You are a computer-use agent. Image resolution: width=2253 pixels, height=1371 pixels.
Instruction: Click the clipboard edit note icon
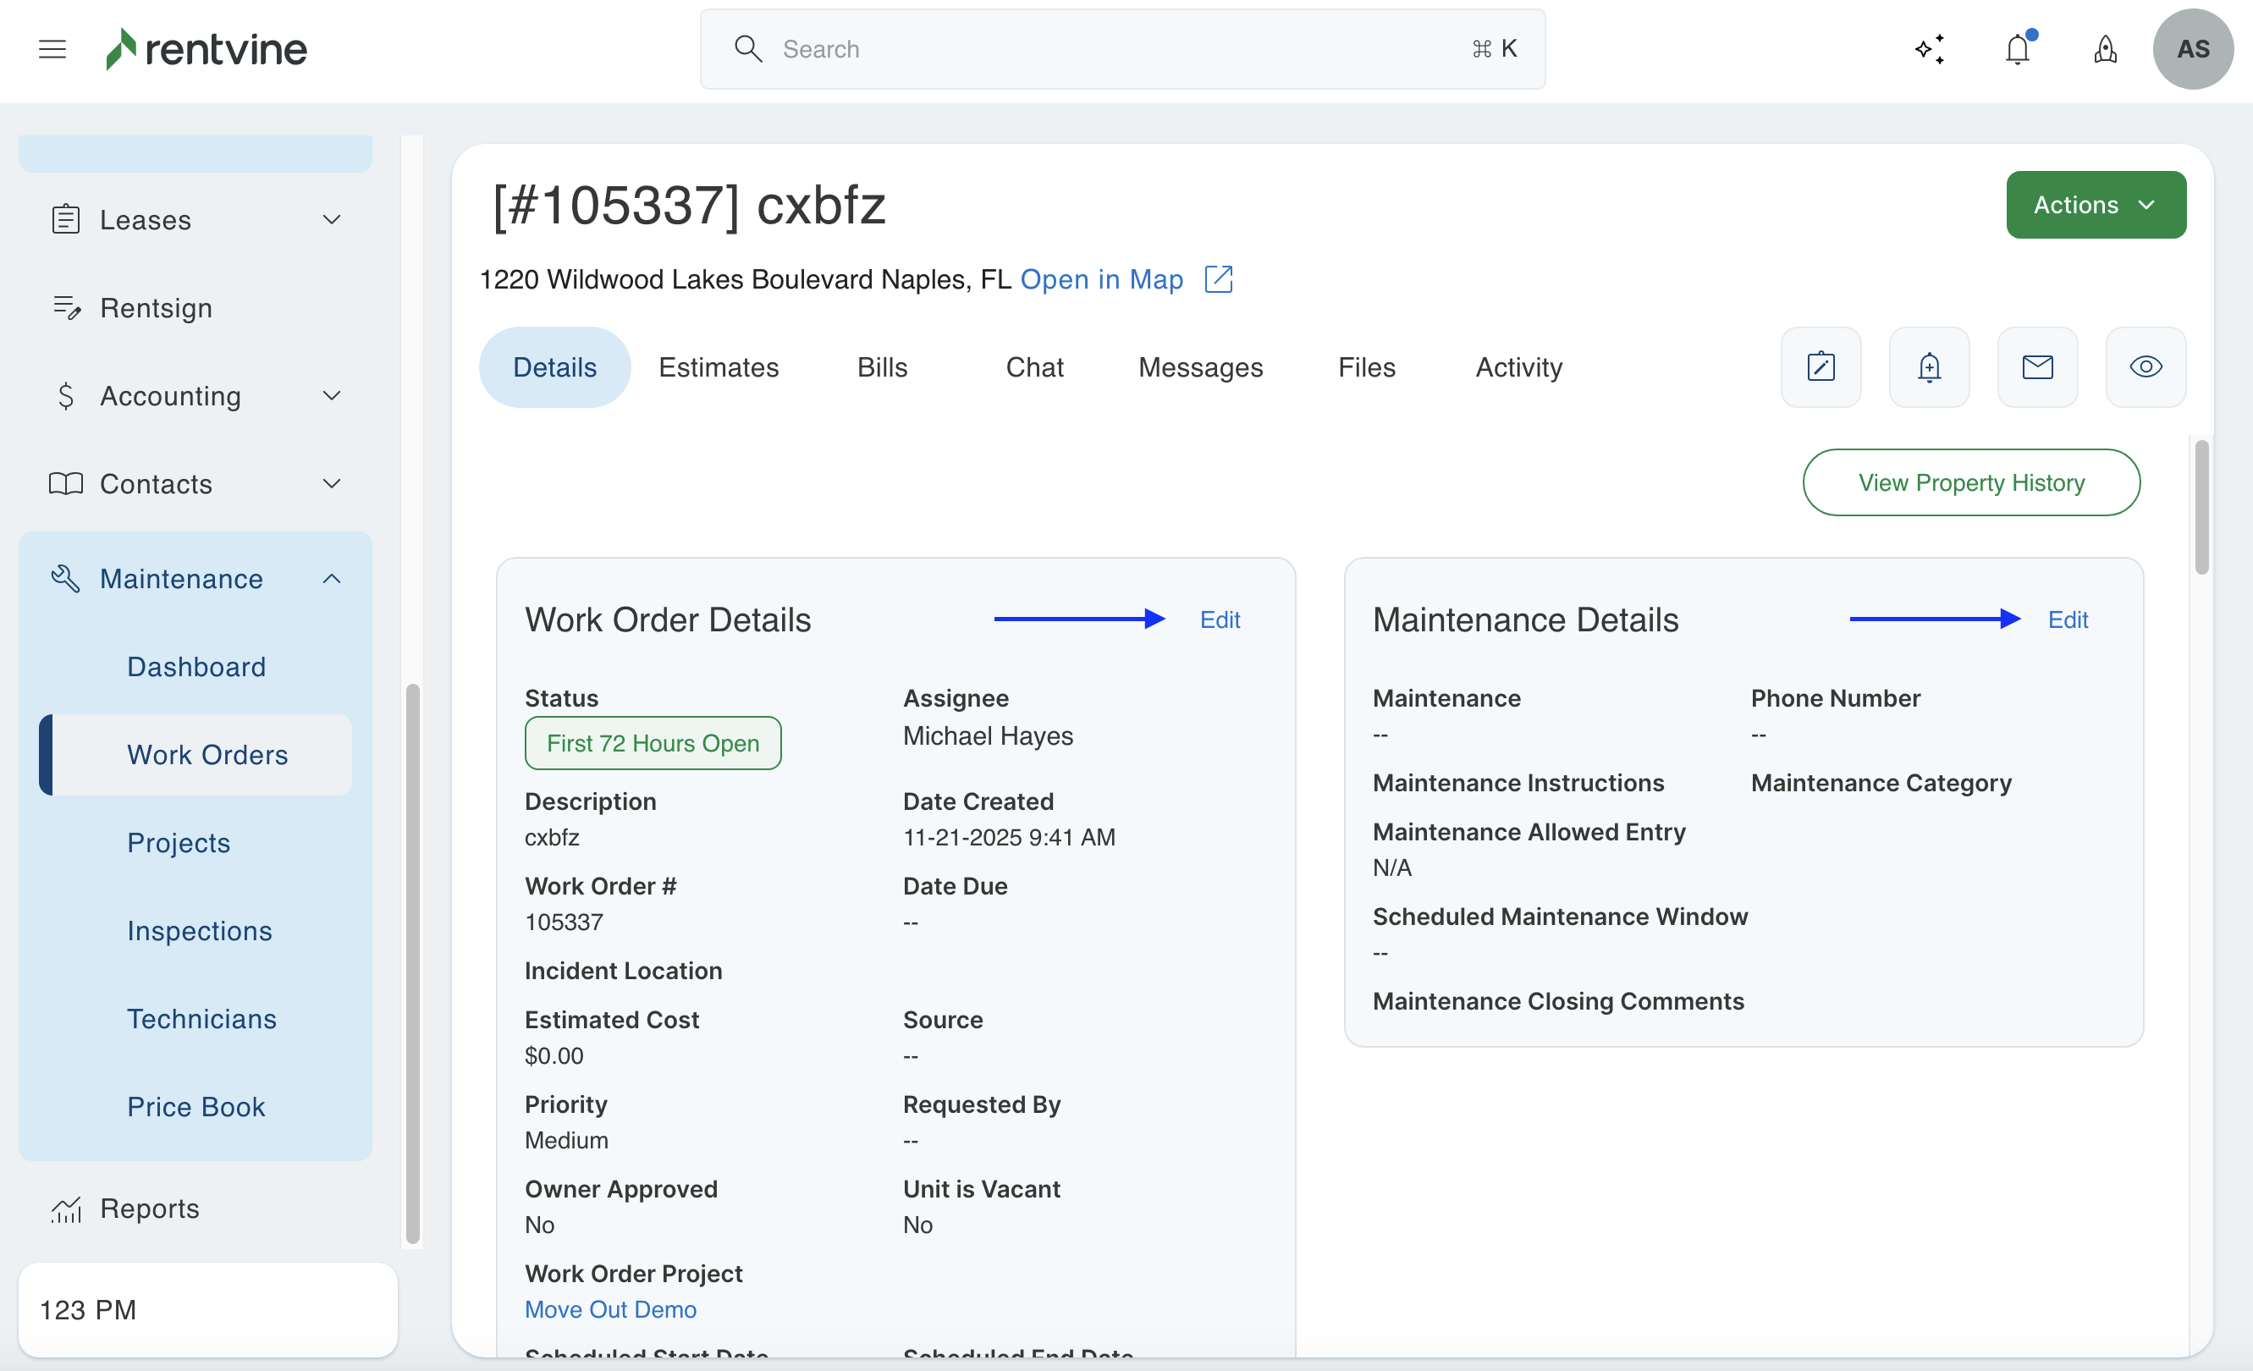pyautogui.click(x=1821, y=367)
